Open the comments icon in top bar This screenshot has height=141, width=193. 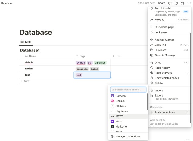coord(170,3)
